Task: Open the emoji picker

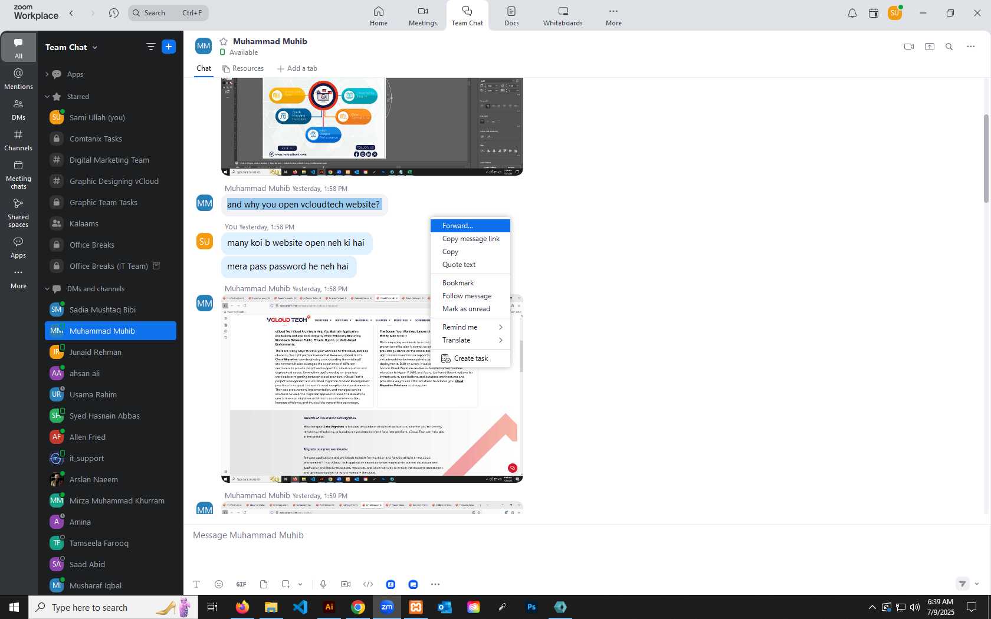Action: click(x=219, y=584)
